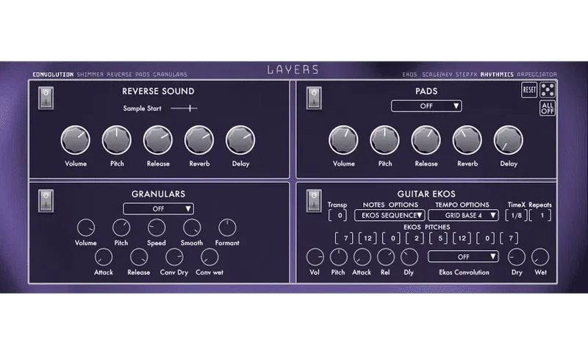
Task: Click the Granulars Attack knob
Action: [x=104, y=258]
